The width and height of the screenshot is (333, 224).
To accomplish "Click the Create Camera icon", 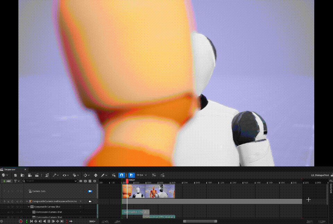I will 30,175.
